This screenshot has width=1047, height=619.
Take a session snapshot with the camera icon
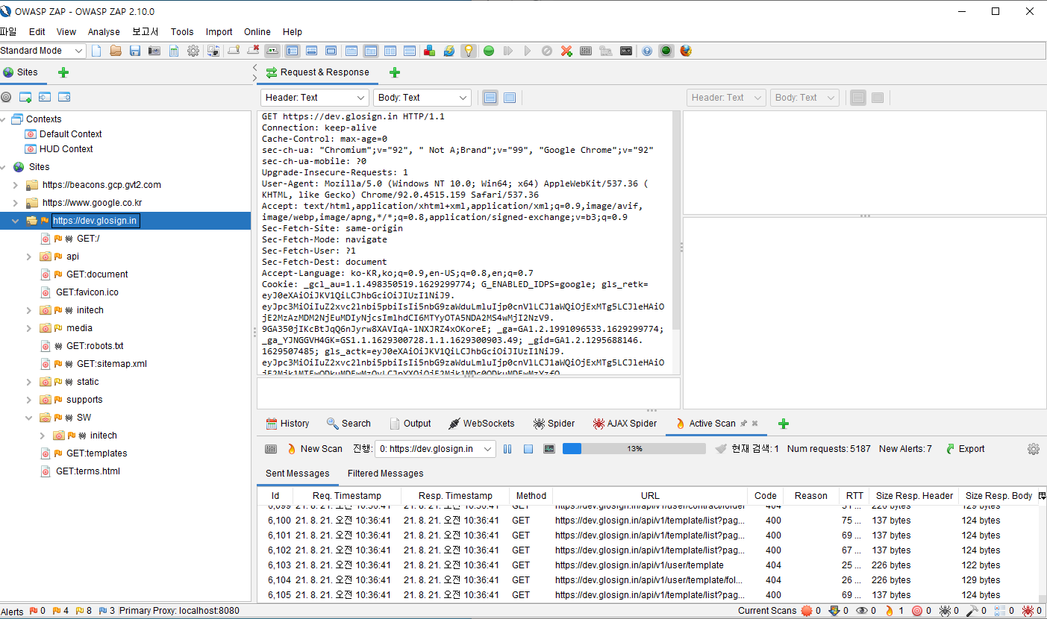point(154,51)
